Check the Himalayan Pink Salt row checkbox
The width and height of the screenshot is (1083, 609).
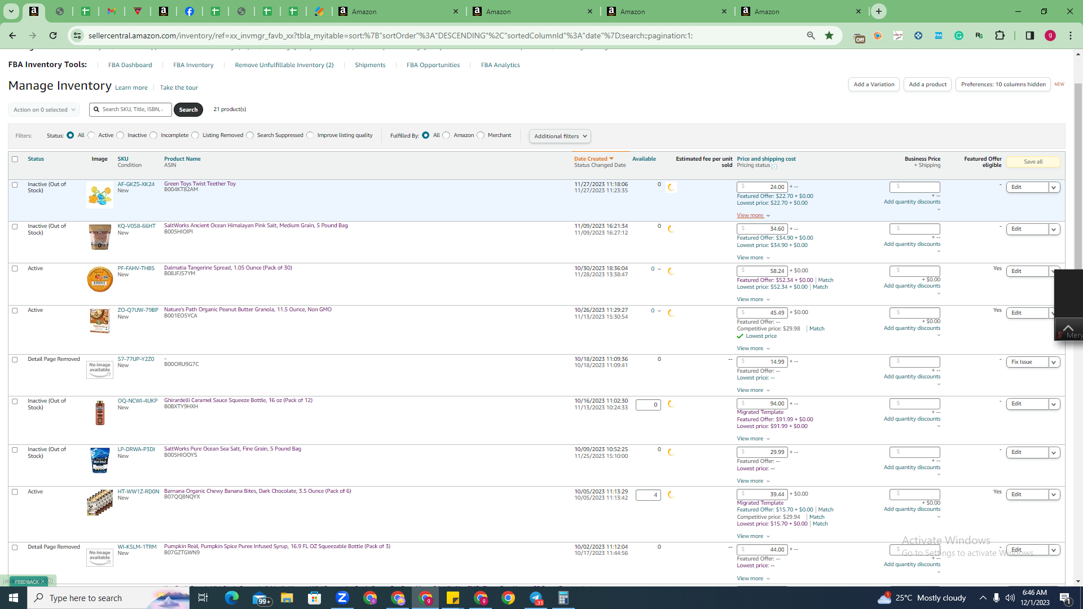click(15, 227)
